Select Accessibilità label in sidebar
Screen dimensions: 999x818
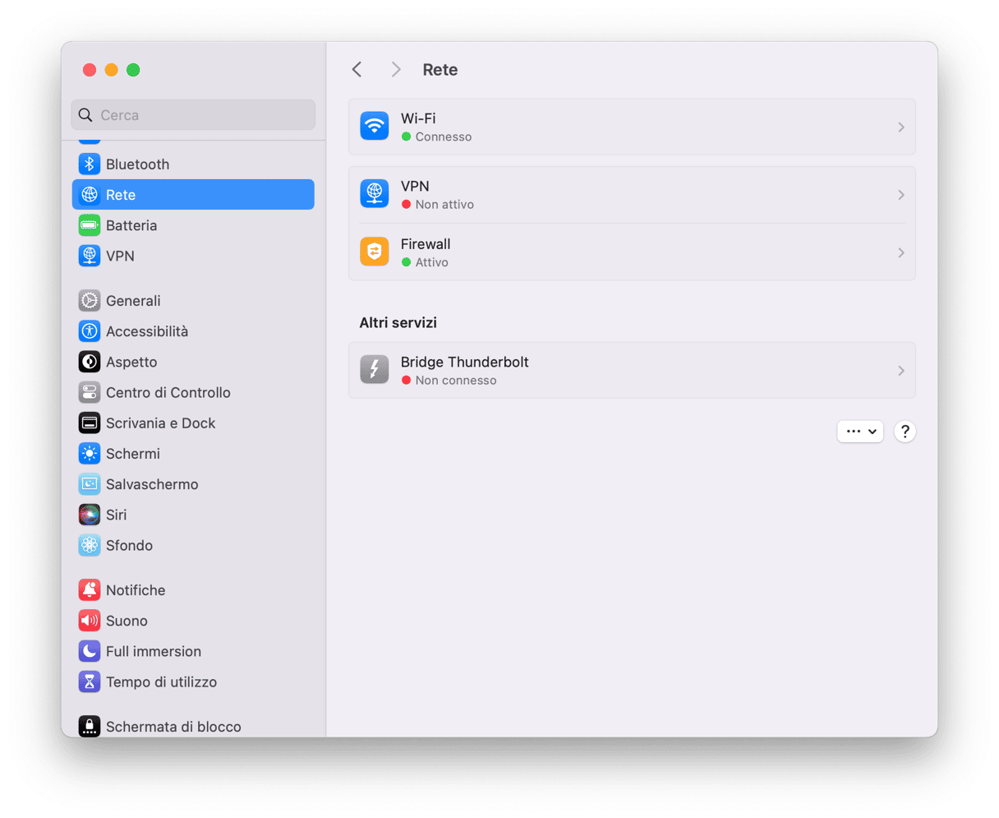click(x=147, y=331)
